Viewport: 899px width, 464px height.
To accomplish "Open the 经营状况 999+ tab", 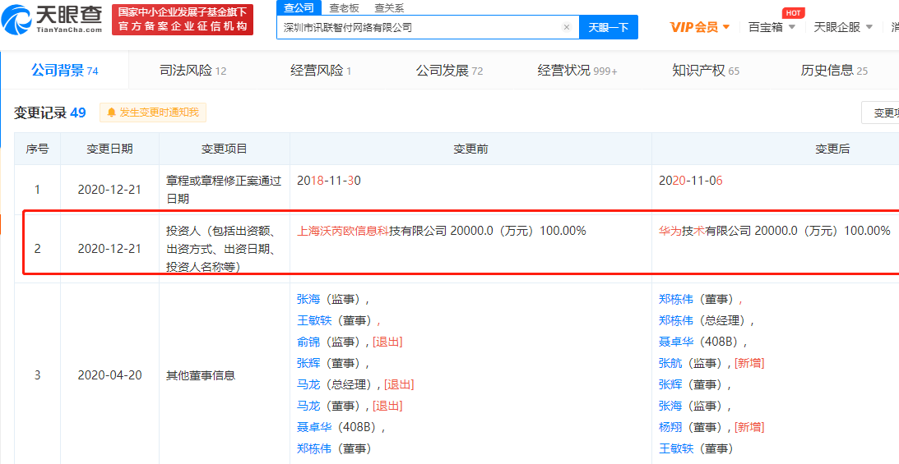I will click(x=577, y=71).
